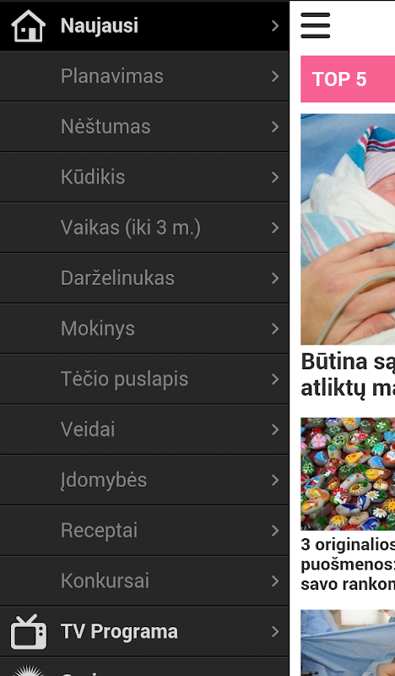Tap the pink TOP 5 banner
395x676 pixels.
[x=348, y=79]
